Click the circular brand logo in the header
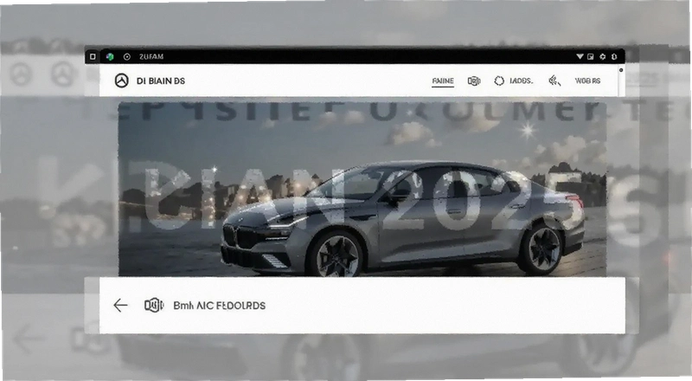The height and width of the screenshot is (381, 692). coord(122,81)
